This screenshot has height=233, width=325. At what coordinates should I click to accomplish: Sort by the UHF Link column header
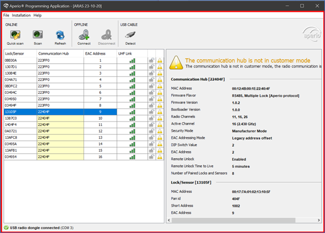coord(132,54)
